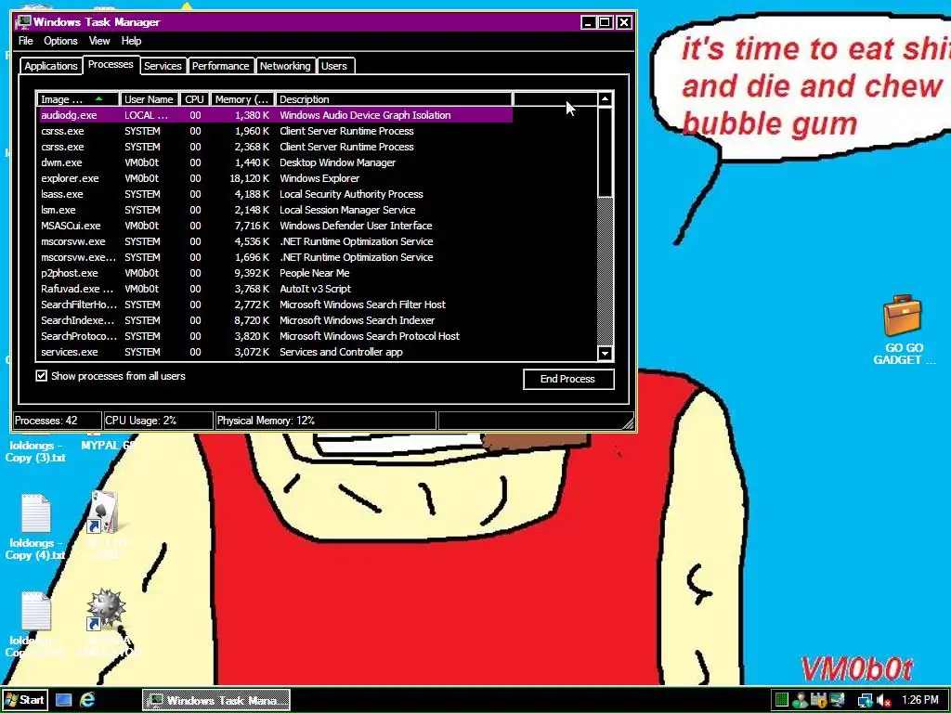Sort by Memory column header
This screenshot has width=951, height=713.
[x=242, y=99]
